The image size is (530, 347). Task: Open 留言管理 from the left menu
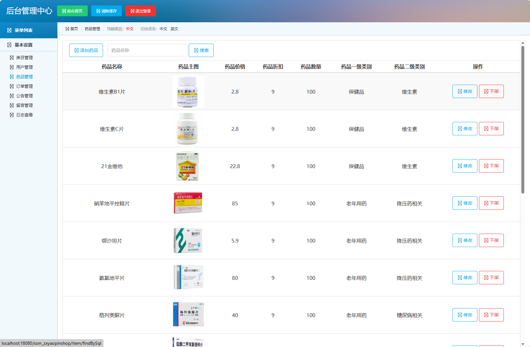[24, 105]
